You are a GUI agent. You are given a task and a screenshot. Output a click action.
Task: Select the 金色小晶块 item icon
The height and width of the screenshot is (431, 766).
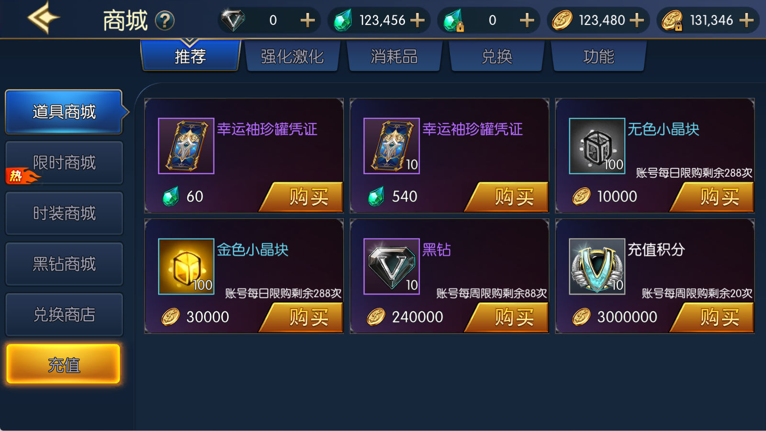(x=186, y=266)
